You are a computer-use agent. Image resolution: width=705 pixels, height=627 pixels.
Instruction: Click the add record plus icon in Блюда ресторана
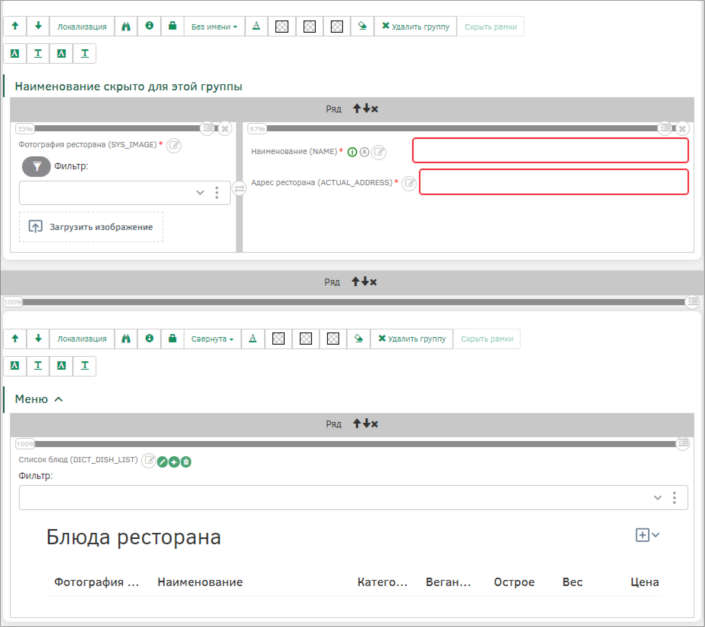tap(642, 535)
